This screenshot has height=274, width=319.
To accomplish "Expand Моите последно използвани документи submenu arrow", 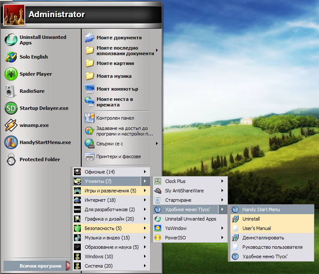I will coord(157,50).
